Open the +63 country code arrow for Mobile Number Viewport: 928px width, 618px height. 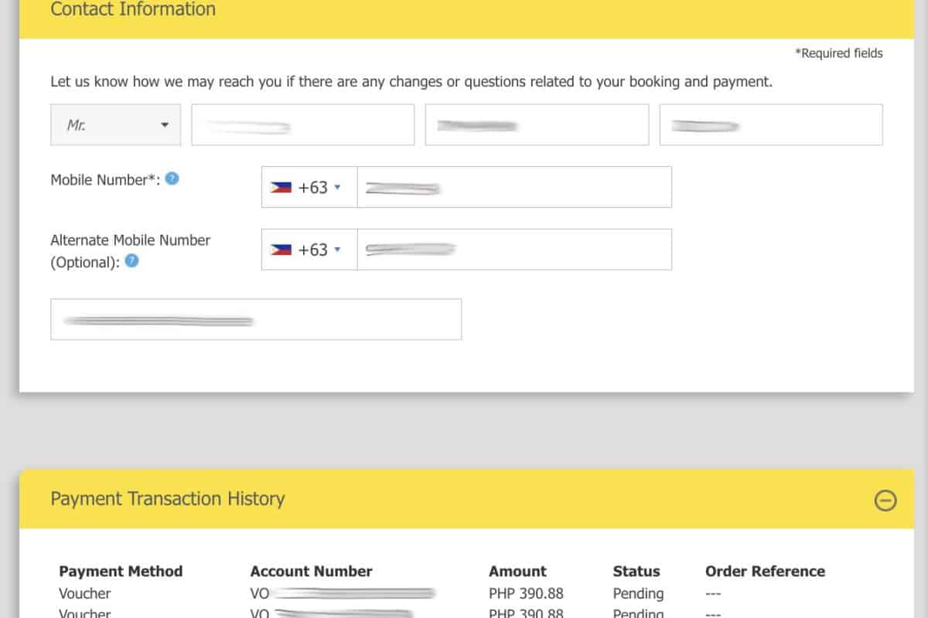tap(337, 188)
